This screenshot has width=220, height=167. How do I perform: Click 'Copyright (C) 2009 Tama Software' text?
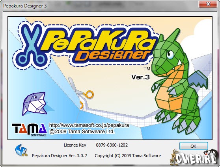point(128,156)
